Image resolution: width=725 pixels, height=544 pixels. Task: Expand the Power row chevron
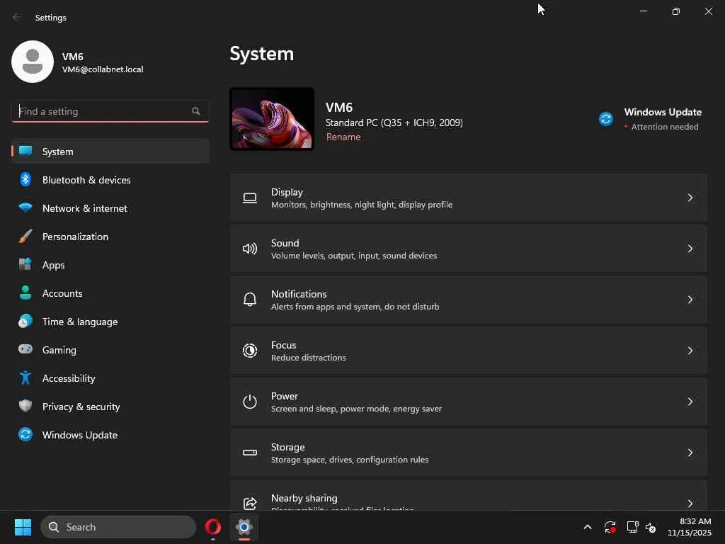(x=690, y=402)
